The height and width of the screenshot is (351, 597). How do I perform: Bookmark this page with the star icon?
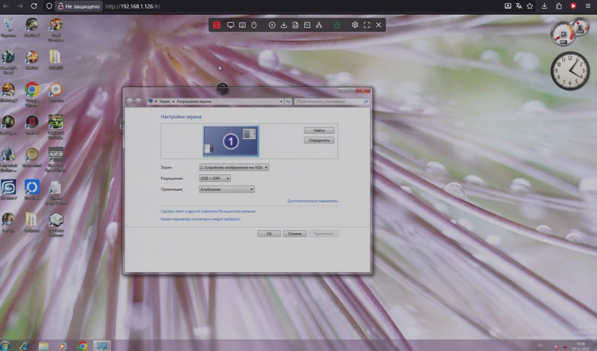pos(530,6)
